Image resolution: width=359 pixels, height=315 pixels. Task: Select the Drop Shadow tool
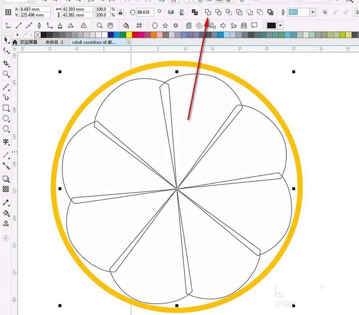pyautogui.click(x=6, y=179)
